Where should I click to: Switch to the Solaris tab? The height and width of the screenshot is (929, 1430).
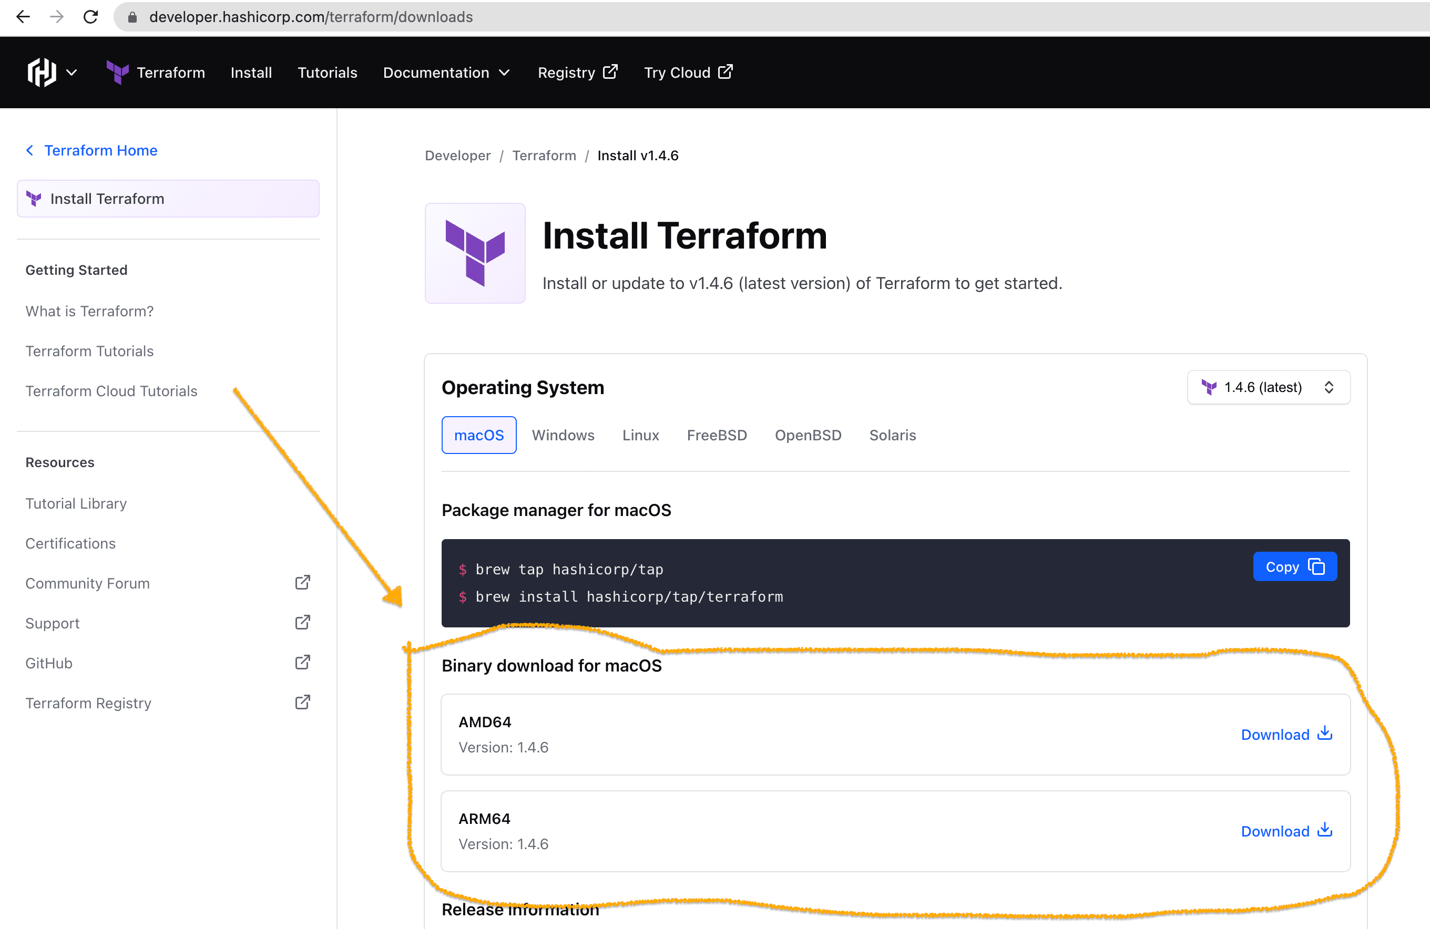893,435
